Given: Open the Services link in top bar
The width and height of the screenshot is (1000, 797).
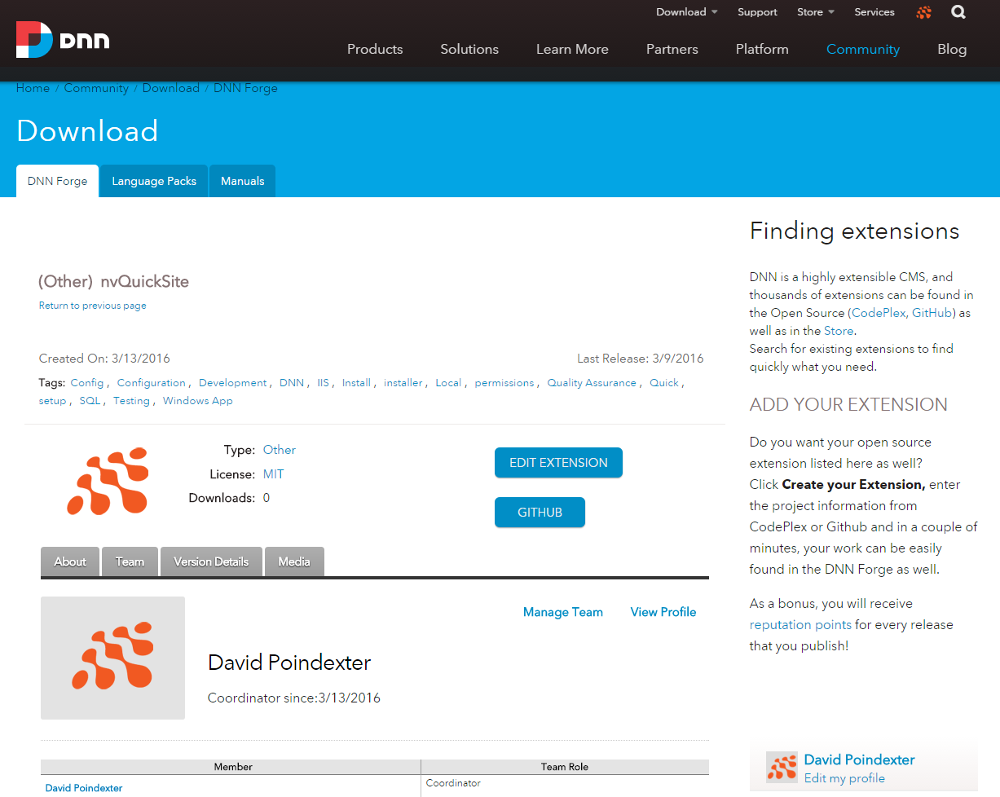Looking at the screenshot, I should [874, 12].
